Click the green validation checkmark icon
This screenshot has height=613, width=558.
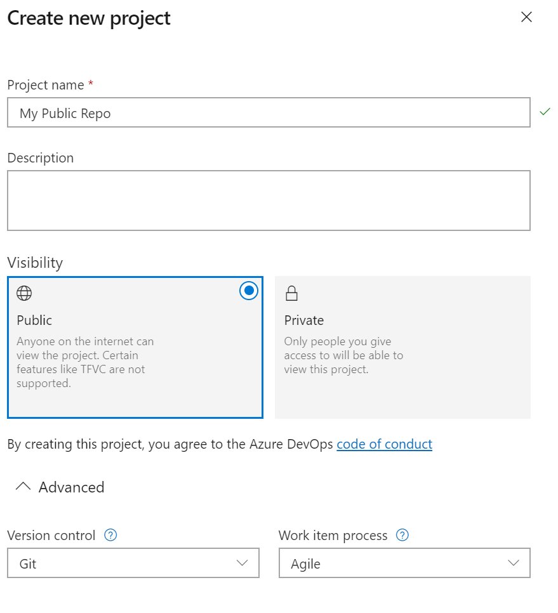(x=545, y=112)
